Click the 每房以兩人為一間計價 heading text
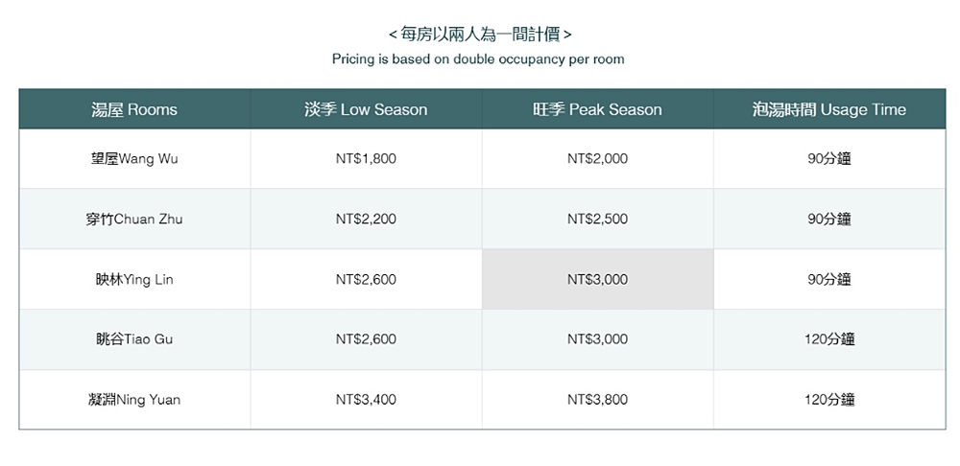 pos(480,35)
